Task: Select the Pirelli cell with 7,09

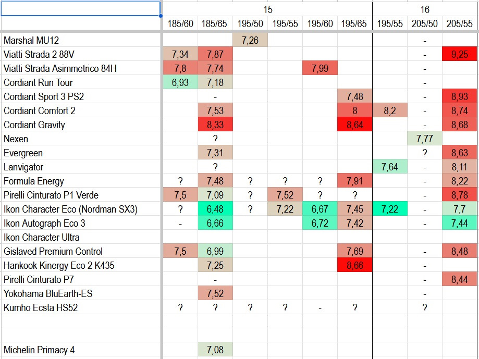Action: 215,194
